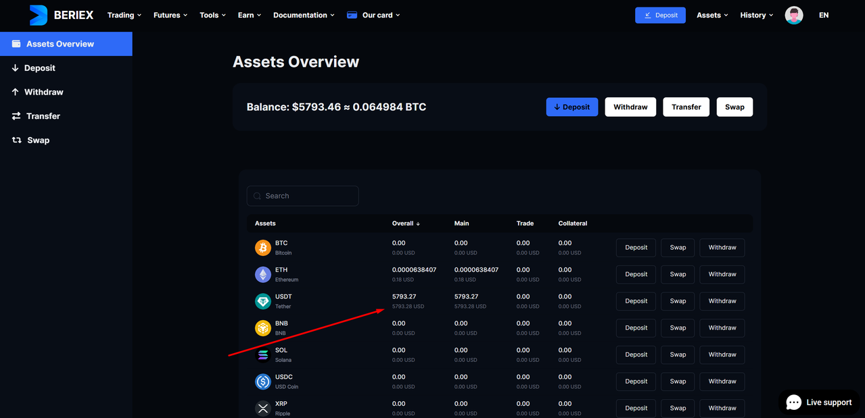The height and width of the screenshot is (418, 865).
Task: Focus the asset Search field
Action: pyautogui.click(x=303, y=196)
